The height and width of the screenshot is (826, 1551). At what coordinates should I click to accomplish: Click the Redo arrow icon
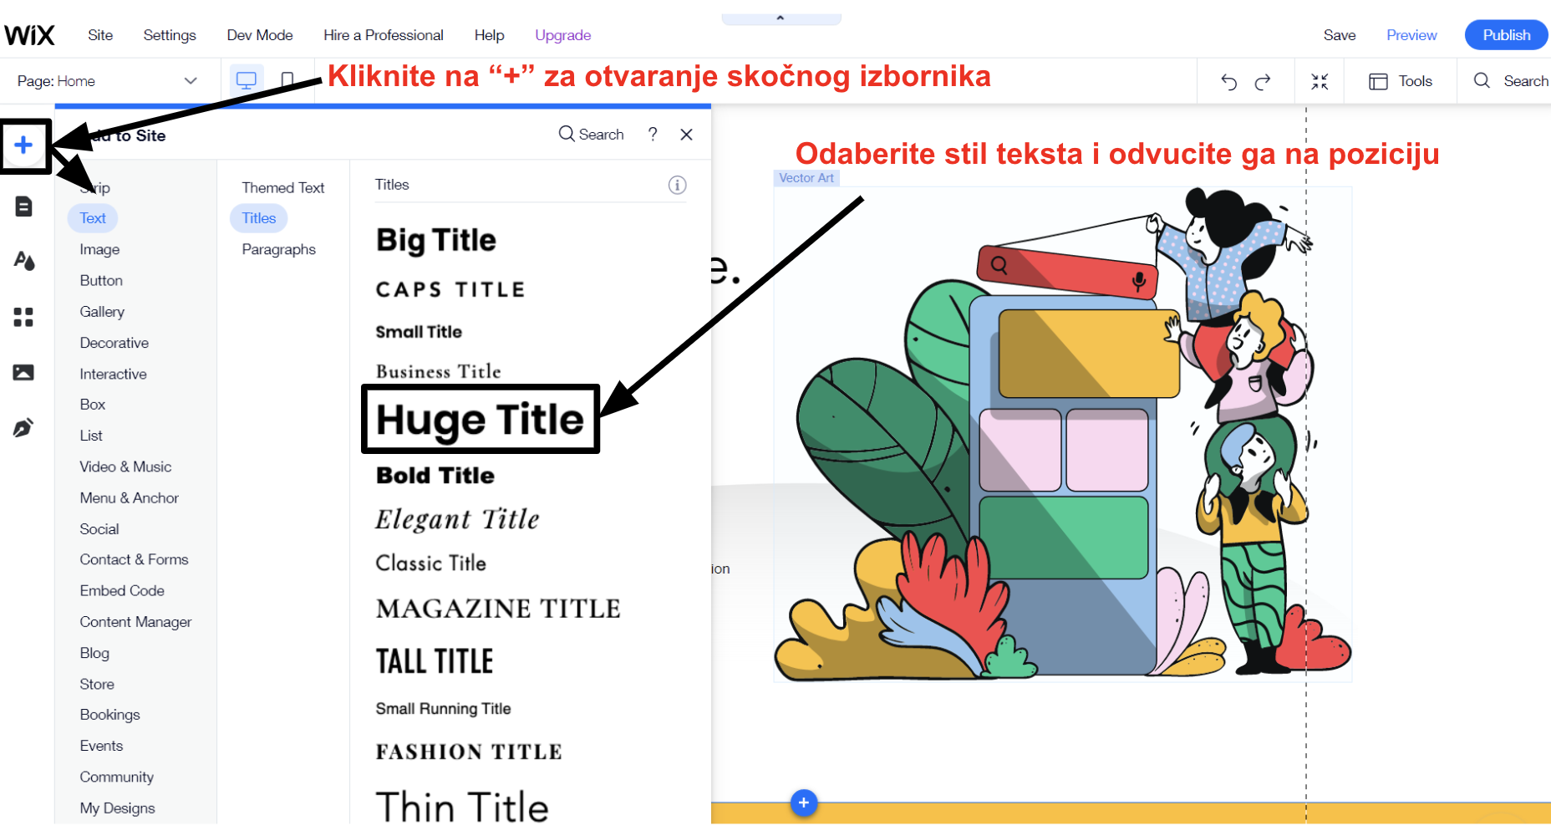click(x=1263, y=81)
